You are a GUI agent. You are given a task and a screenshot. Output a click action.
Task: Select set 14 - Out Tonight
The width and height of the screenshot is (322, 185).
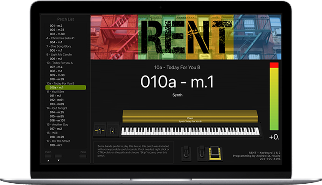(x=57, y=108)
